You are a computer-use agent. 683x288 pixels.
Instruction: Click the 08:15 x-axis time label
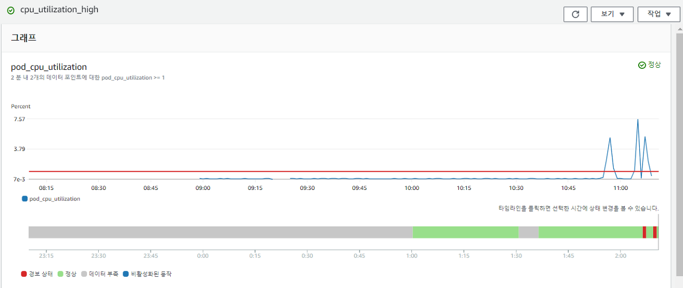(x=46, y=188)
